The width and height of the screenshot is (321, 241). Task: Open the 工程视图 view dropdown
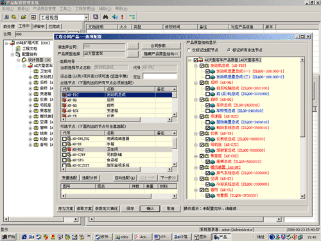(86, 17)
